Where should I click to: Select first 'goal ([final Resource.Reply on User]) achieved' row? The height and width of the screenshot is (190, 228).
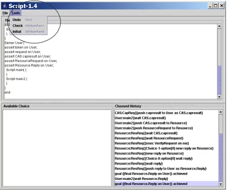[x=166, y=173]
